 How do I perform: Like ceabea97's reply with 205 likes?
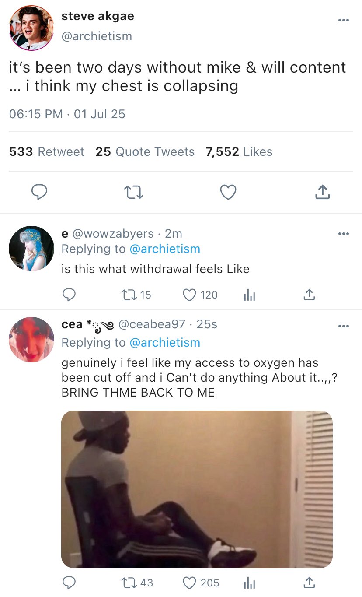[x=190, y=583]
